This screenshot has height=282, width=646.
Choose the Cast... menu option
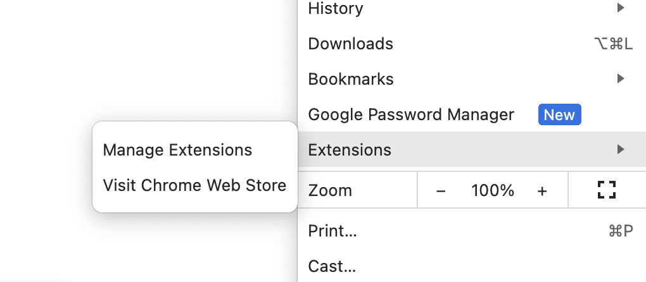point(332,266)
